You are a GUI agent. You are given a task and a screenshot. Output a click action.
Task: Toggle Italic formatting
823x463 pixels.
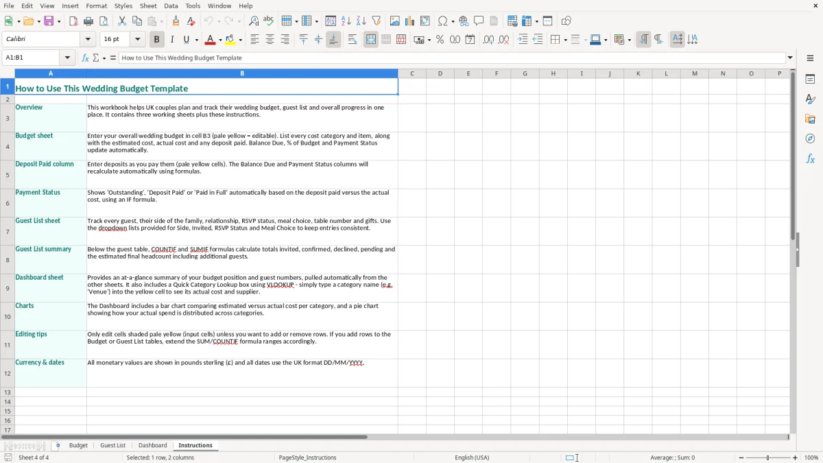tap(171, 40)
